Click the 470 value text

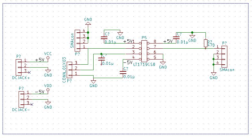tap(211, 45)
